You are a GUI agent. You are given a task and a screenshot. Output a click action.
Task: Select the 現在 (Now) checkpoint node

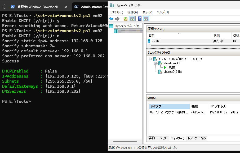(x=172, y=67)
